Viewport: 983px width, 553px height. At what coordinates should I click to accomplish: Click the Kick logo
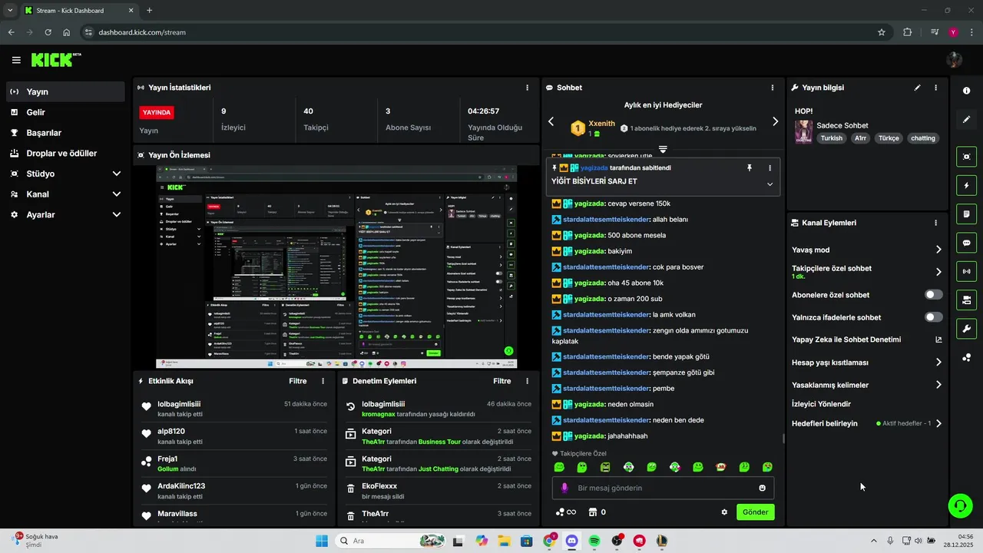coord(55,60)
